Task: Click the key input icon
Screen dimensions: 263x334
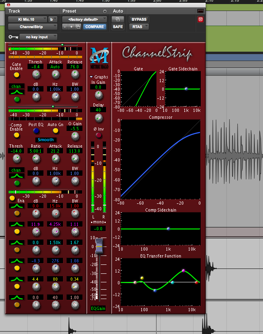Action: click(x=13, y=37)
